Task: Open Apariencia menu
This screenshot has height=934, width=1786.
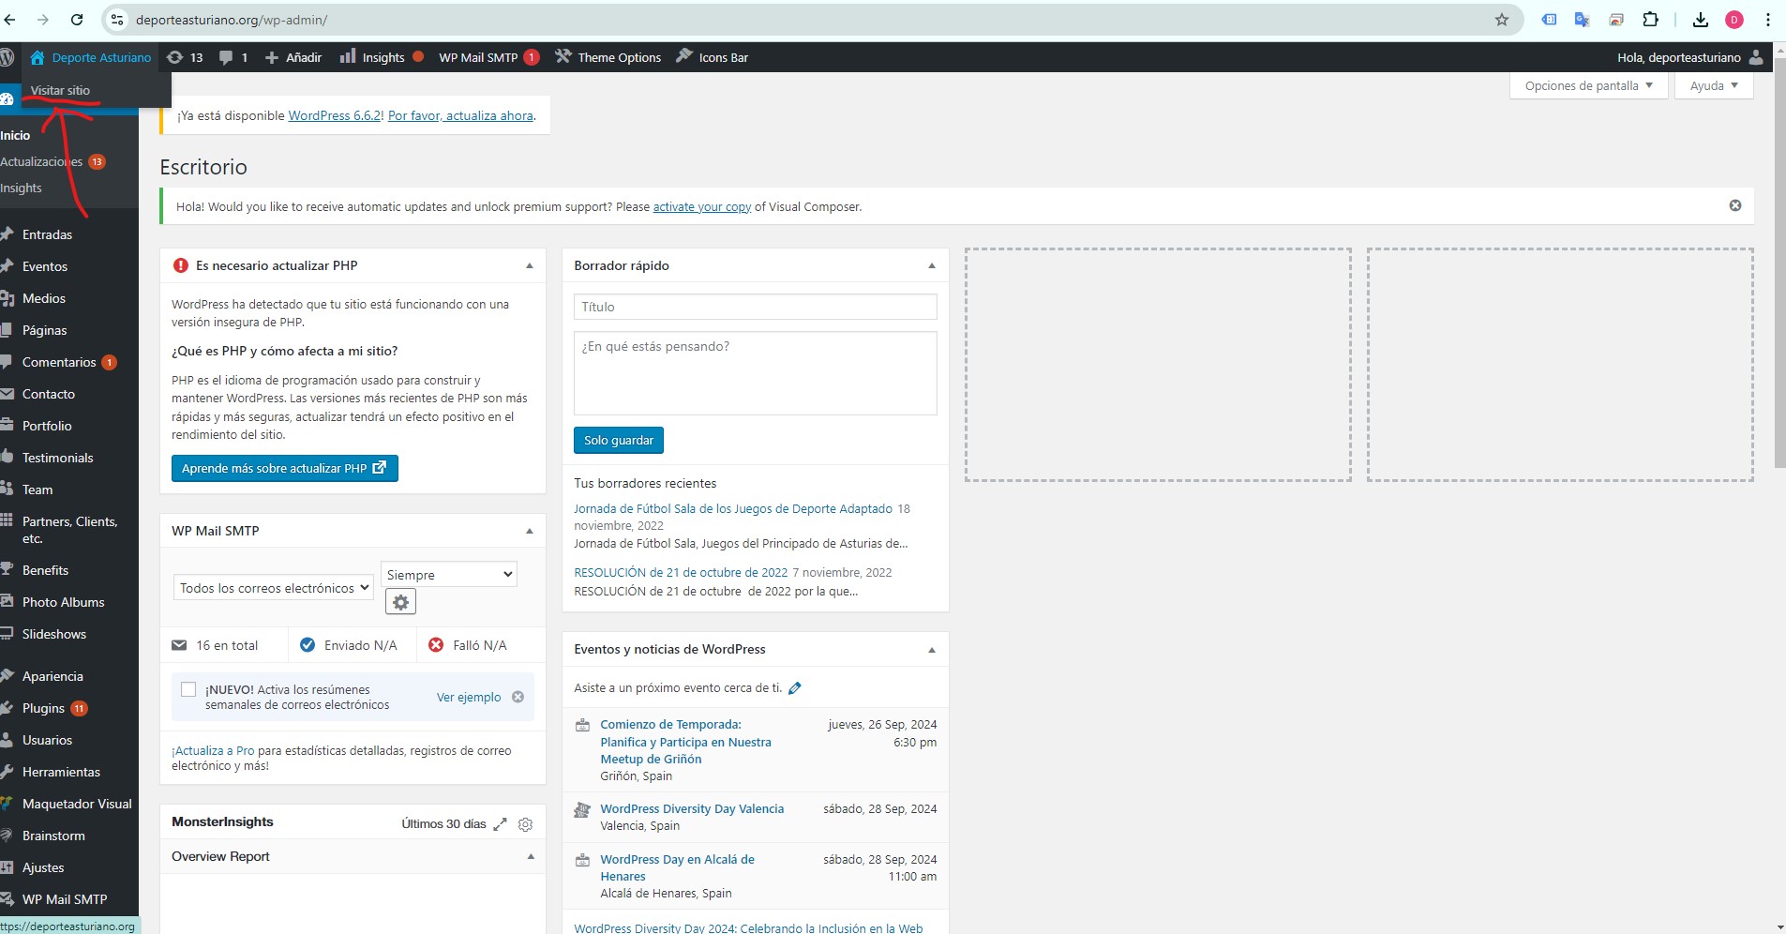Action: point(53,676)
